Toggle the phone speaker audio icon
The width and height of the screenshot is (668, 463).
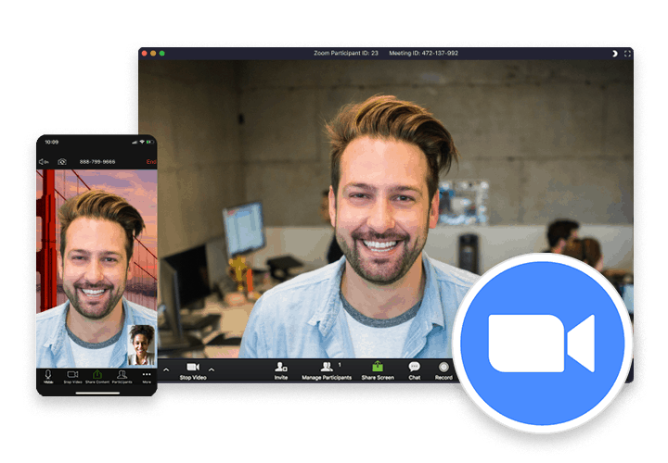tap(44, 161)
